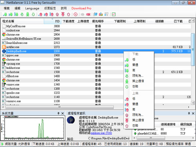This screenshot has height=147, width=196.
Task: Pin the connections panel on the right
Action: click(x=189, y=113)
